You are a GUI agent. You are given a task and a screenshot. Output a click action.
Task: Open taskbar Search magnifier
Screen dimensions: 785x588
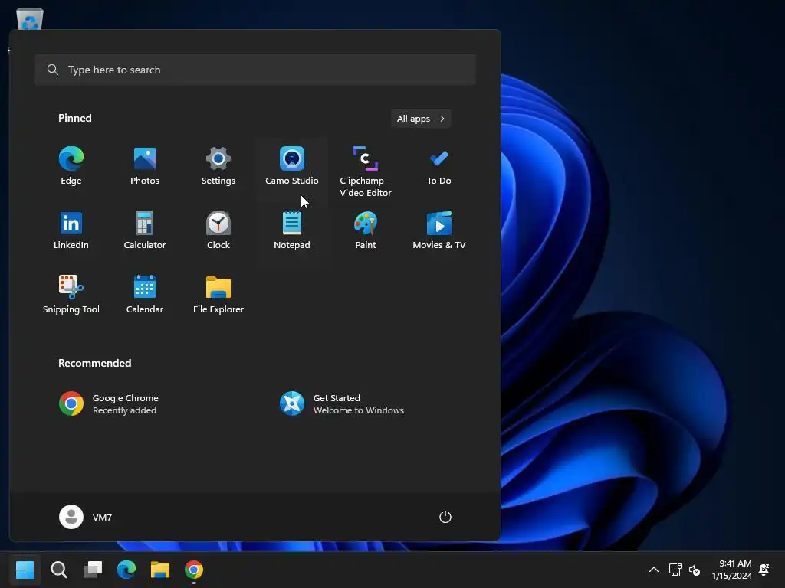(59, 570)
